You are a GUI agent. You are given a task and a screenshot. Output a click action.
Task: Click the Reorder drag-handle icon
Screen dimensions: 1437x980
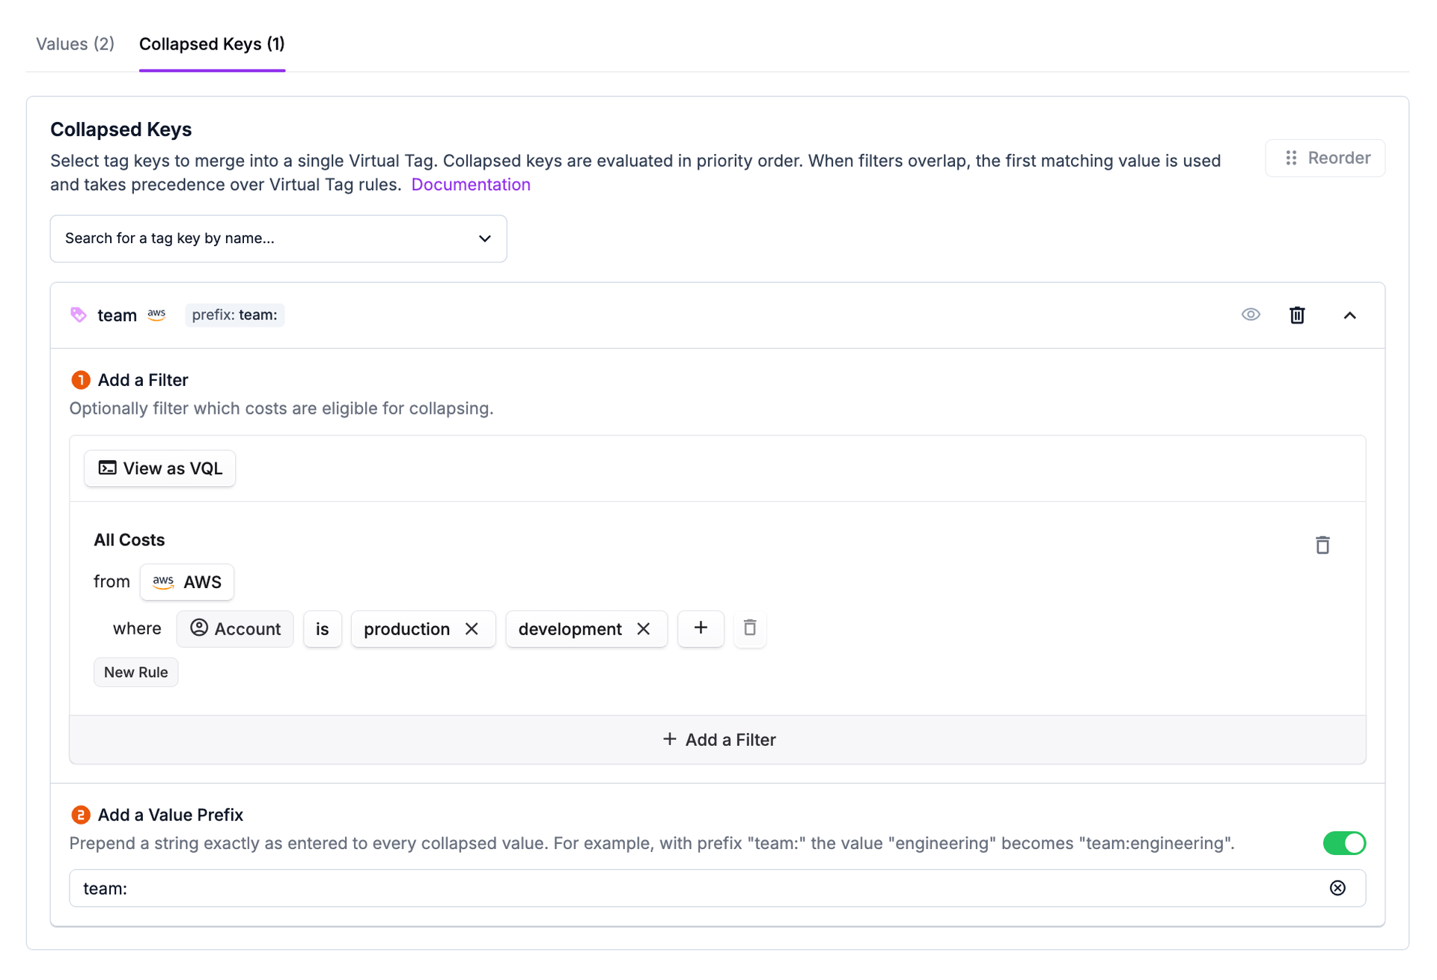click(1290, 158)
